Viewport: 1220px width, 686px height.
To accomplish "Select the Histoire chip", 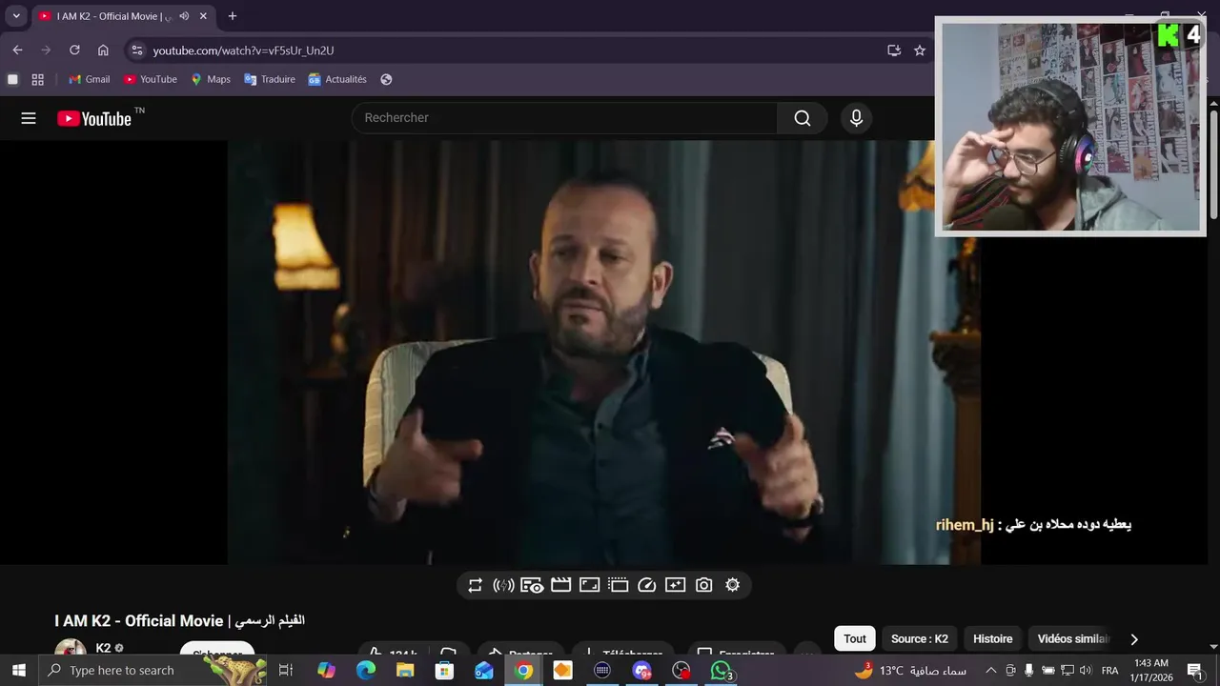I will click(x=993, y=639).
